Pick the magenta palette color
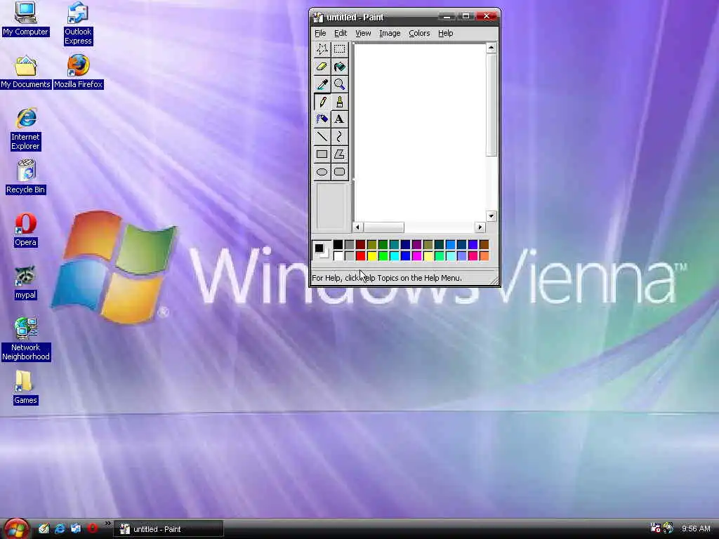Screen dimensions: 719x539 [417, 255]
